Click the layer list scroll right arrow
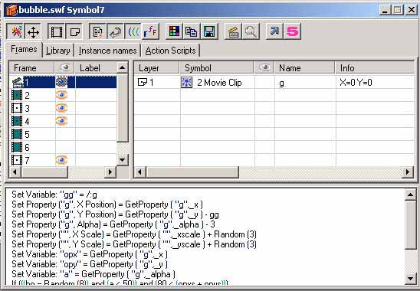This screenshot has height=291, width=420. [x=408, y=172]
